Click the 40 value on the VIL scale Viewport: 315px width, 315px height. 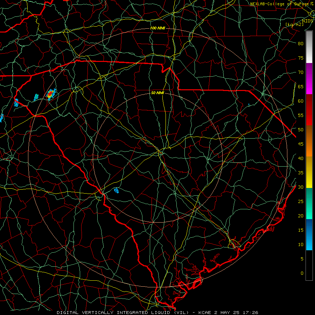301,158
